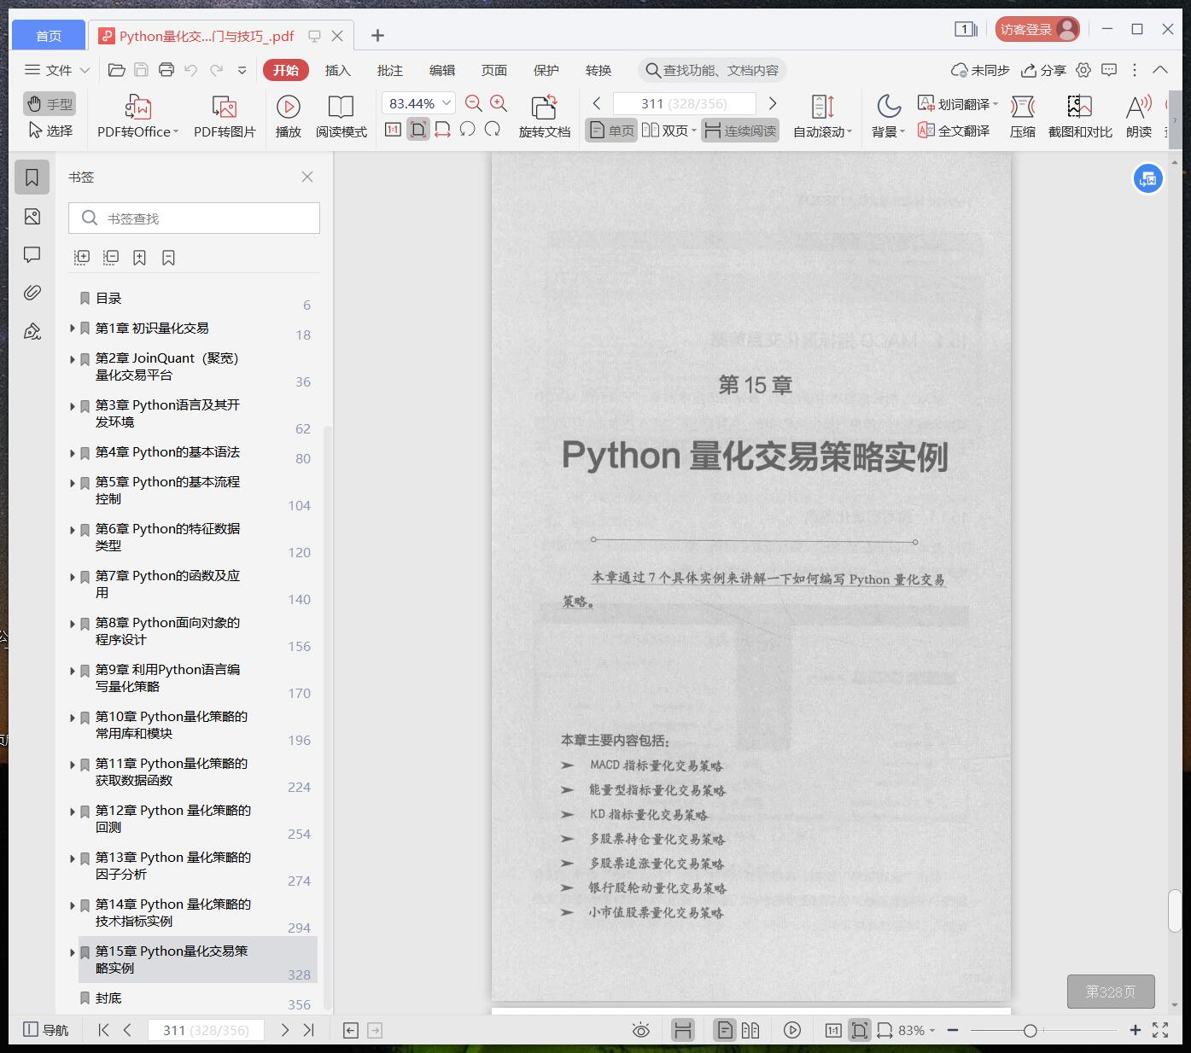
Task: Open thumbnails panel icon in sidebar
Action: pos(32,217)
